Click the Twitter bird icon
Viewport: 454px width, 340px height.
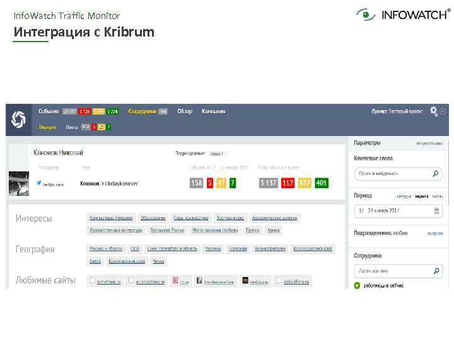click(39, 183)
